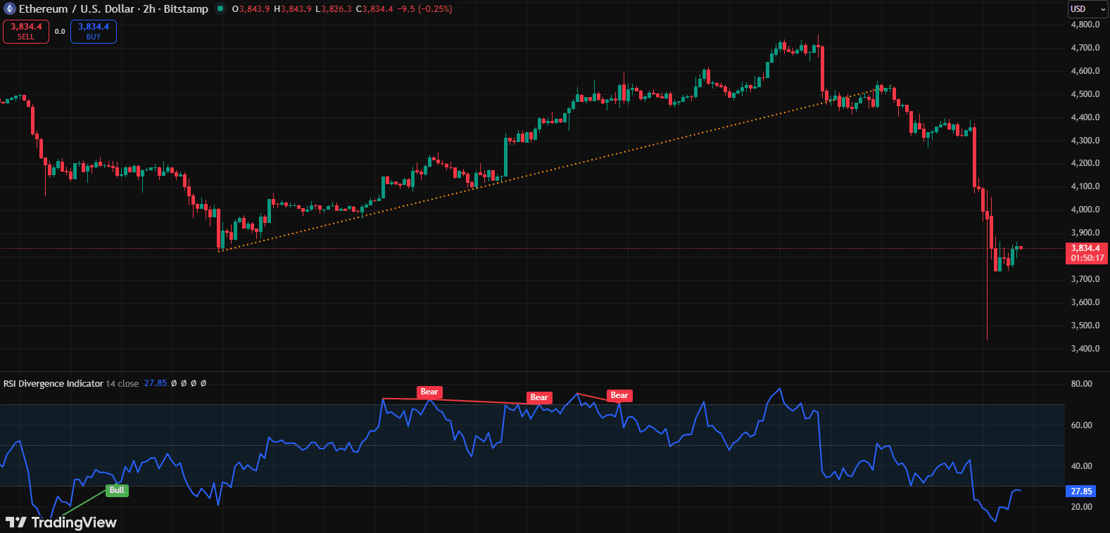The height and width of the screenshot is (533, 1110).
Task: Open the USD currency dropdown
Action: pos(1086,9)
